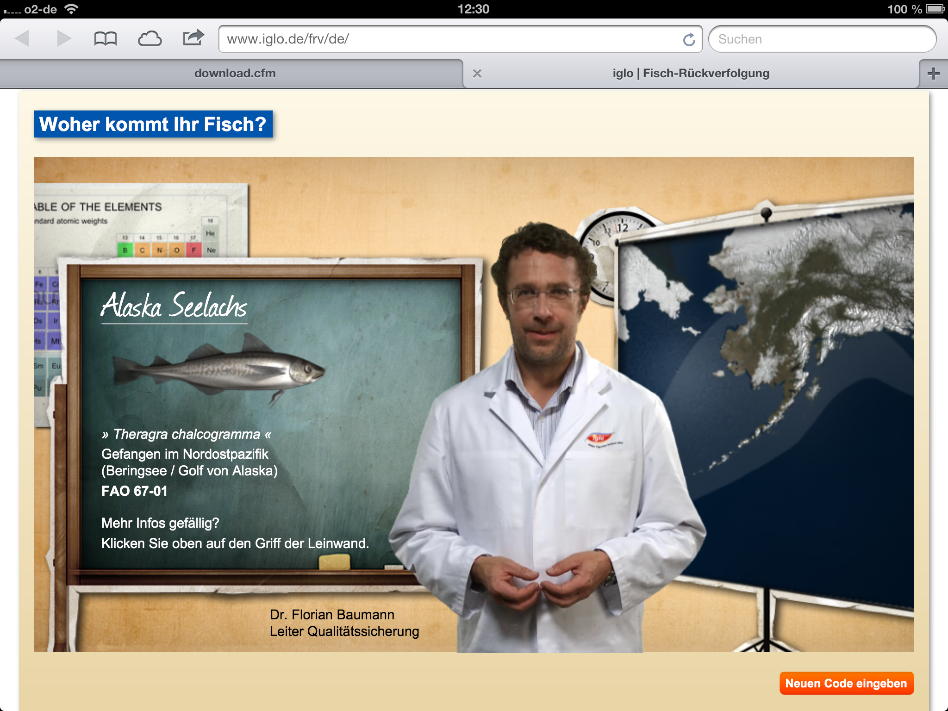Tap the battery indicator in status bar
Image resolution: width=948 pixels, height=711 pixels.
coord(935,9)
